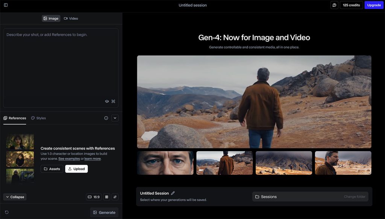This screenshot has height=219, width=385.
Task: Select the bearded man profile thumbnail
Action: [343, 163]
